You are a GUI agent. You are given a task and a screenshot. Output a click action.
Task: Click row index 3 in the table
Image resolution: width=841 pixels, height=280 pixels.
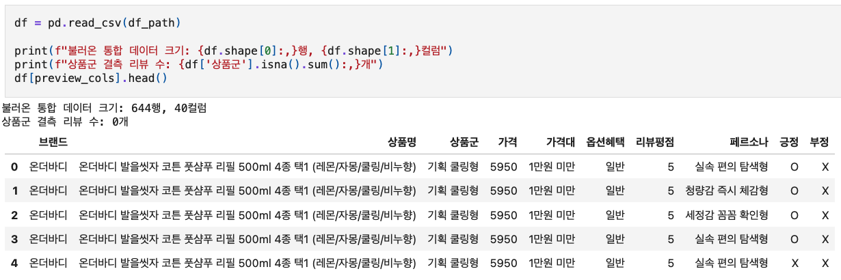(x=14, y=238)
